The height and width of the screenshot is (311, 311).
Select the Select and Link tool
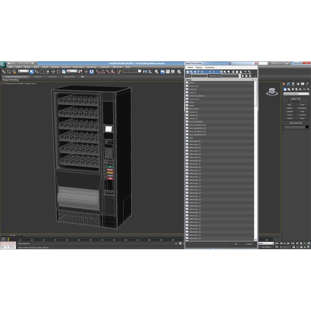[x=3, y=72]
